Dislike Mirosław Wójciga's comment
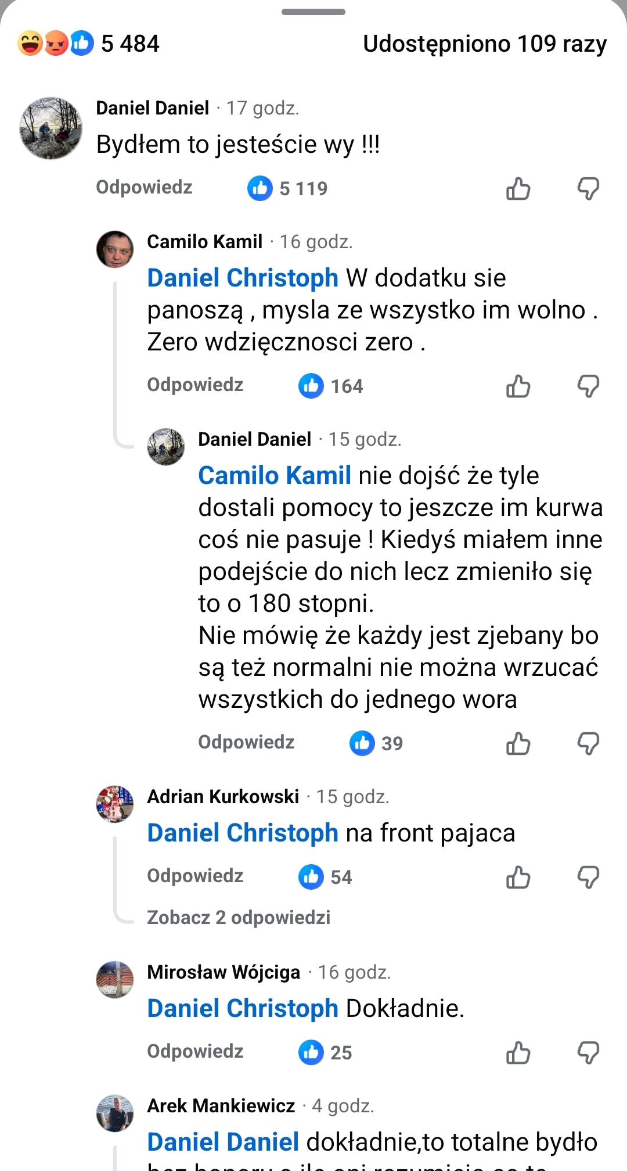Image resolution: width=627 pixels, height=1171 pixels. point(588,1052)
